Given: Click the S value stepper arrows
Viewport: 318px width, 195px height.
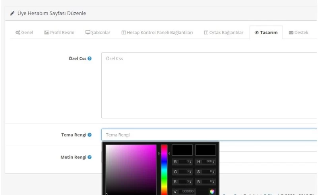Looking at the screenshot, I should pyautogui.click(x=214, y=172).
